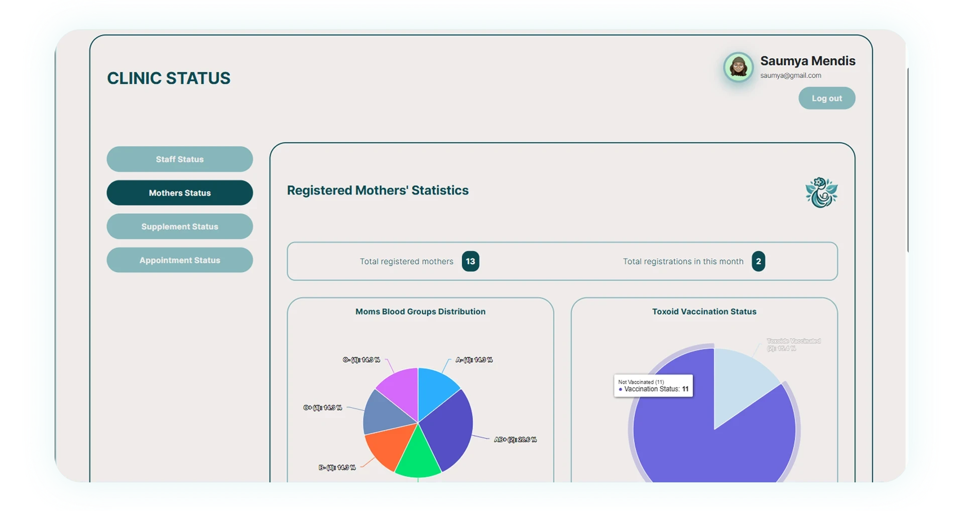Log out of the account
This screenshot has width=964, height=511.
coord(827,98)
